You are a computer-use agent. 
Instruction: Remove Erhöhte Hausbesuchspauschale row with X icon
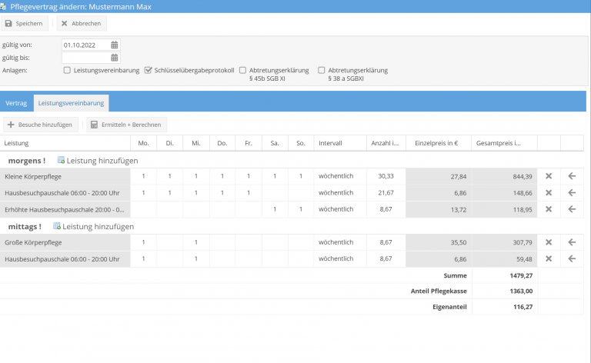coord(549,209)
